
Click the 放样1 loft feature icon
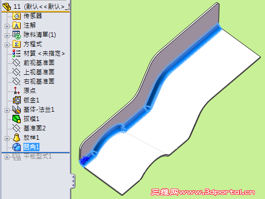(17, 138)
